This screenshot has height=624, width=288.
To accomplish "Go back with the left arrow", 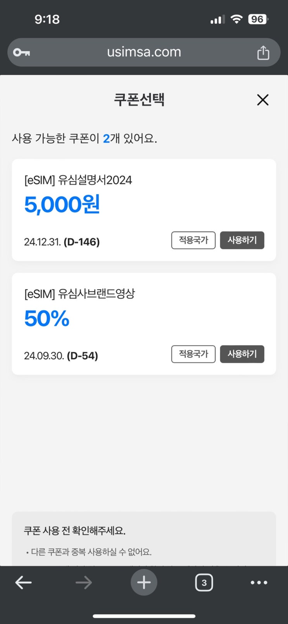I will (23, 582).
